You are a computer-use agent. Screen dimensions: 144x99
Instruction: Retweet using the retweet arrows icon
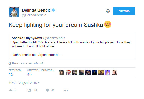pyautogui.click(x=29, y=90)
